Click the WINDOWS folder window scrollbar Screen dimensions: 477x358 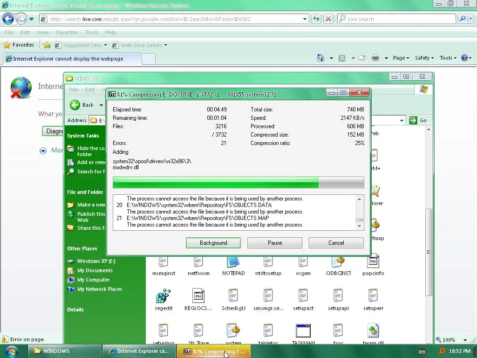(x=429, y=252)
